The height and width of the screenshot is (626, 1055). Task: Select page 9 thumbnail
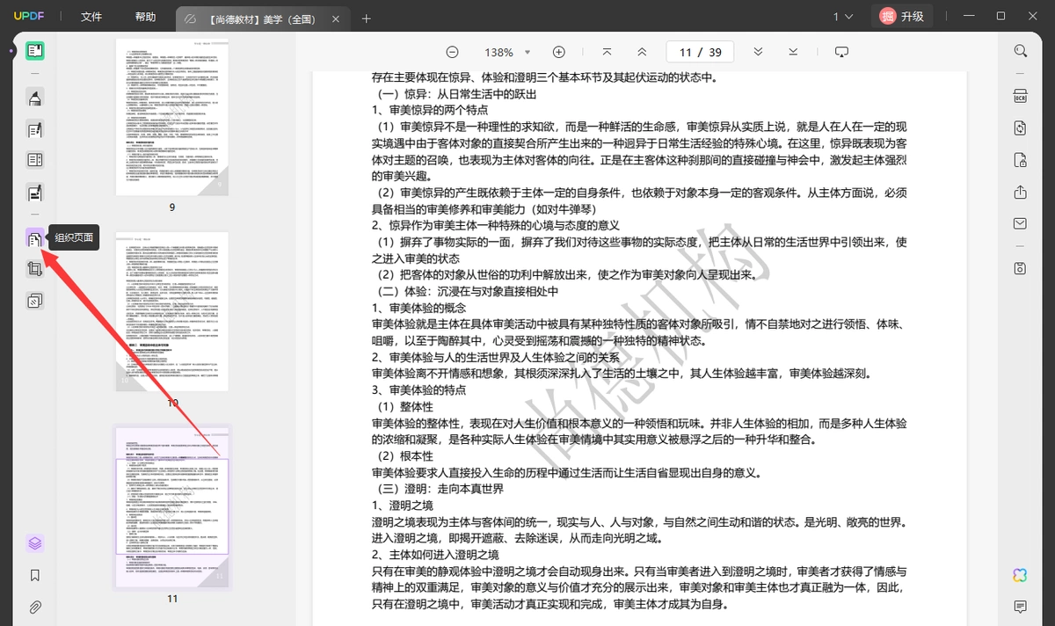point(172,117)
